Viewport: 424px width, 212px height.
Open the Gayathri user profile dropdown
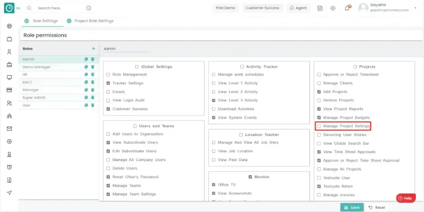click(x=415, y=8)
